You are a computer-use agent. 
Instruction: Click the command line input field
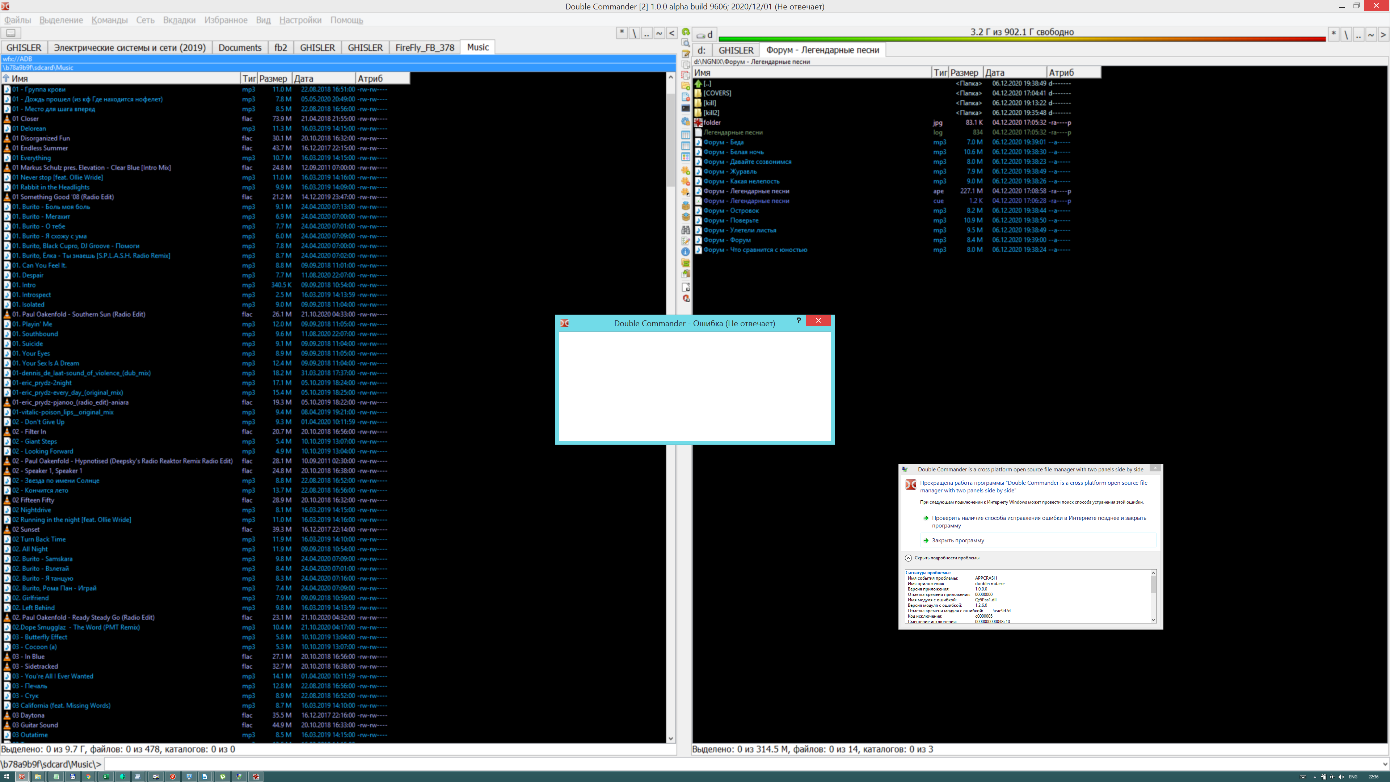702,764
